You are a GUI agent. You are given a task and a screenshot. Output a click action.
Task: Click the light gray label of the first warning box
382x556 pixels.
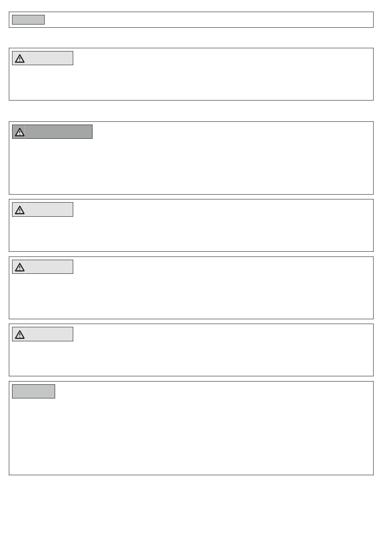click(43, 58)
